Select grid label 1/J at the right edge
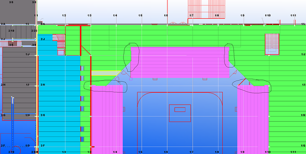This screenshot has height=154, width=306. point(303,54)
